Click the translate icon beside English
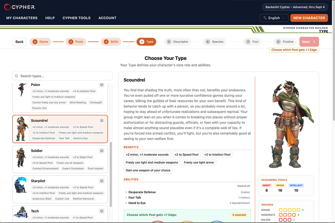335x223 pixels. (x=265, y=18)
